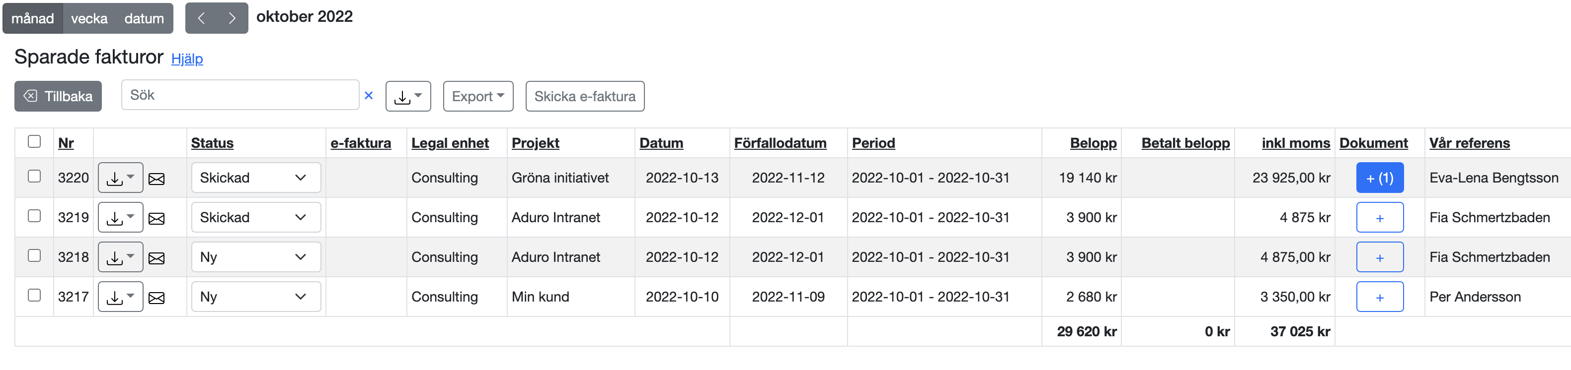1571x370 pixels.
Task: Switch to the datum view tab
Action: pos(144,19)
